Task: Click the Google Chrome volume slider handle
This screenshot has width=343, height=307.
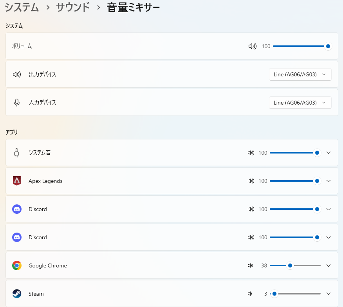Action: [290, 265]
